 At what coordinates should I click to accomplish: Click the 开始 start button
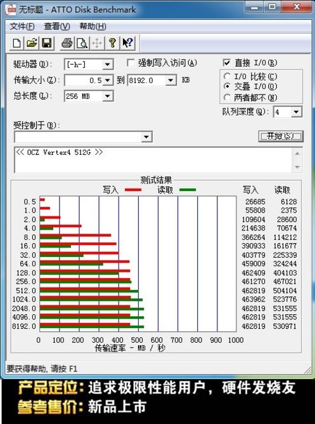(x=281, y=136)
